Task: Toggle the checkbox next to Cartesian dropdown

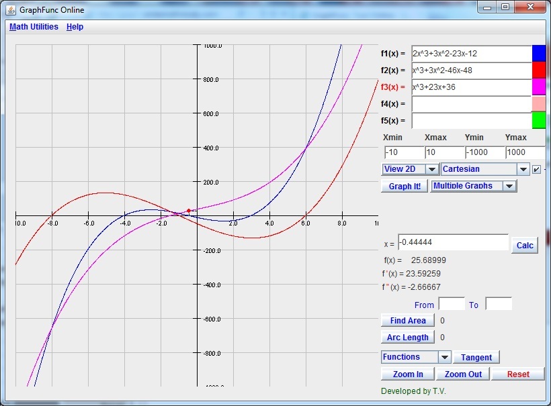Action: coord(536,169)
